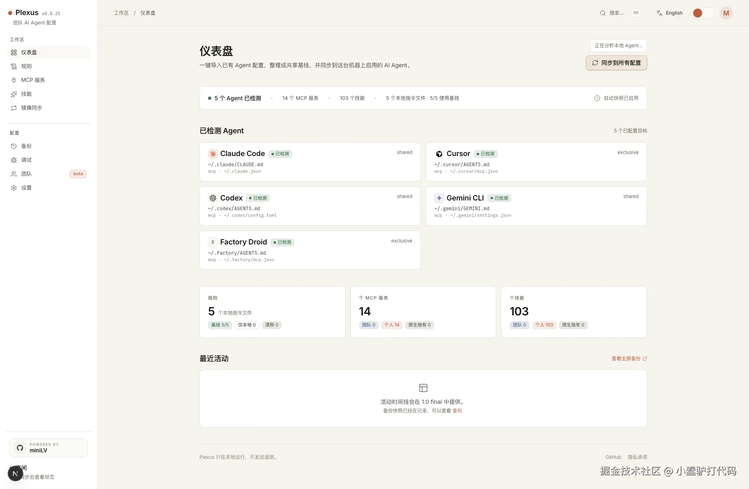
Task: Open the 仪表盘 dashboard sidebar item
Action: [x=48, y=53]
